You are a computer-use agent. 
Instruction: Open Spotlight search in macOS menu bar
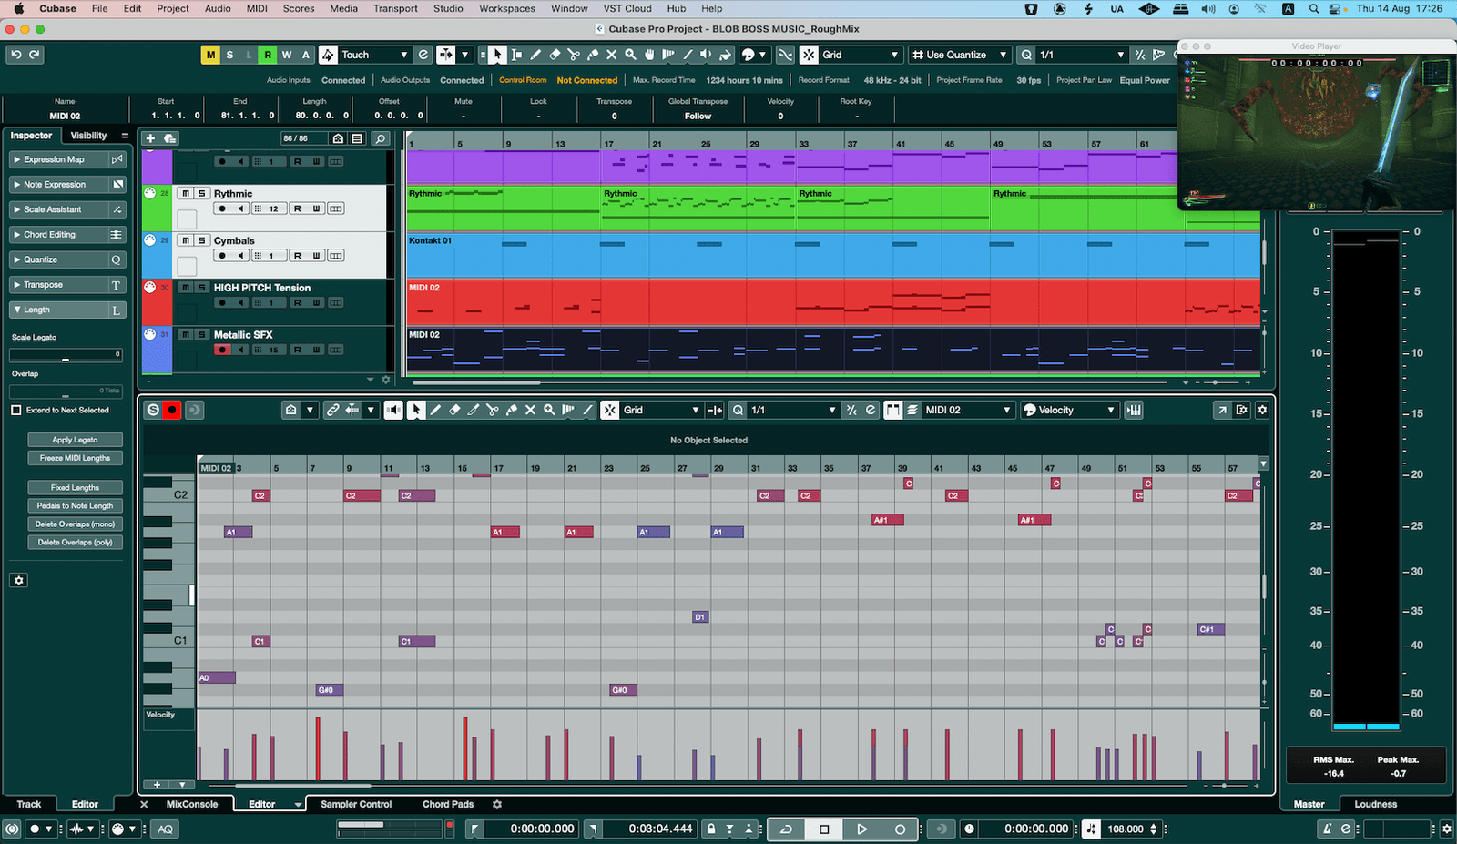pyautogui.click(x=1314, y=8)
